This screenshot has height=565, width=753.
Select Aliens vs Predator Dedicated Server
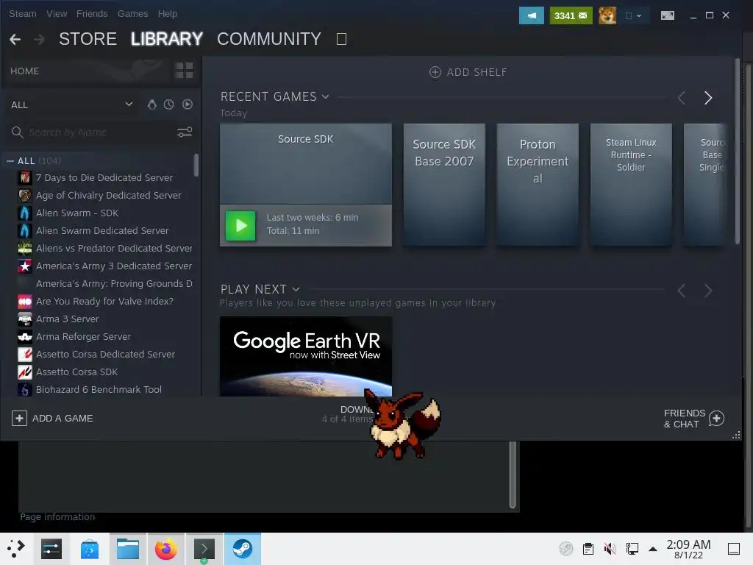click(104, 249)
